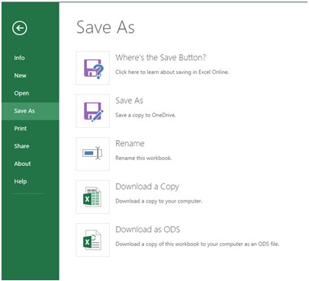Screen dimensions: 309x281
Task: Click Help in the sidebar
Action: (21, 181)
